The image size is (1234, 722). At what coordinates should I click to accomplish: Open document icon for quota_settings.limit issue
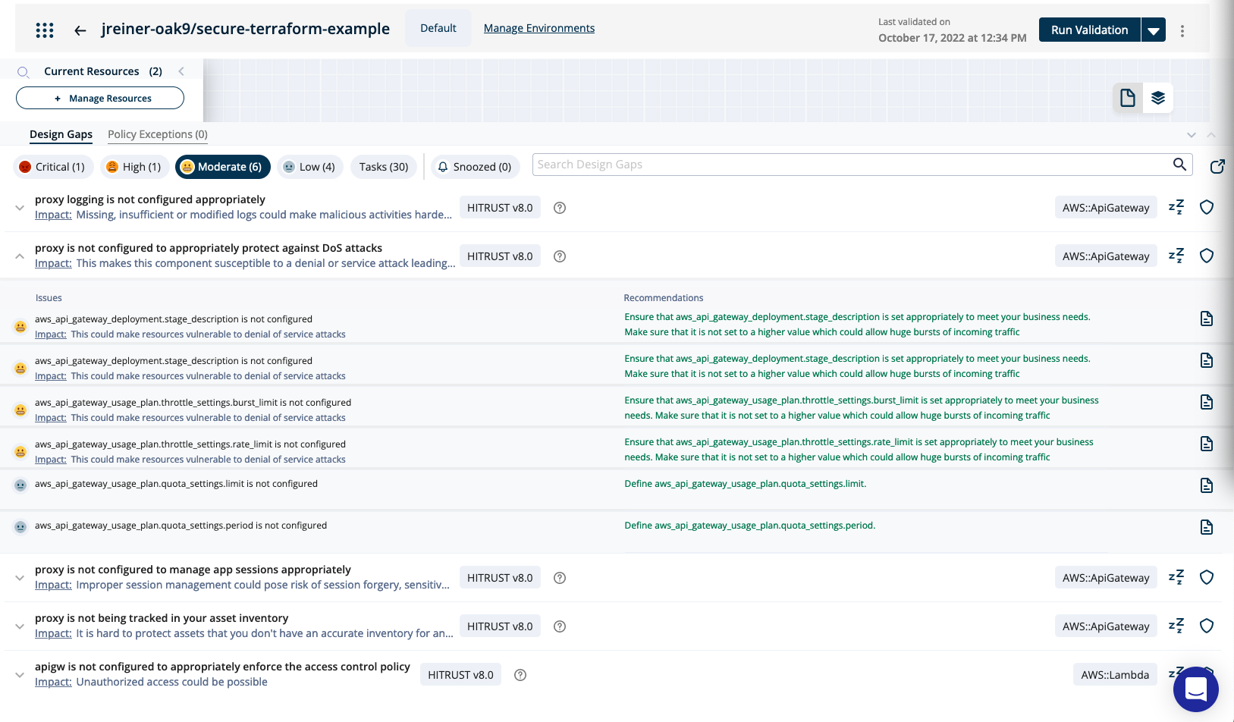pos(1207,485)
